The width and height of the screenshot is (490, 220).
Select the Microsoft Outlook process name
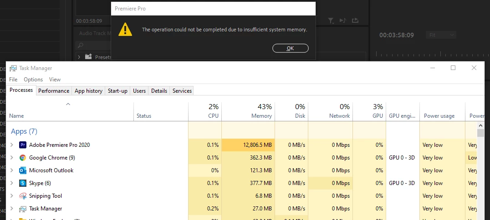tap(51, 170)
